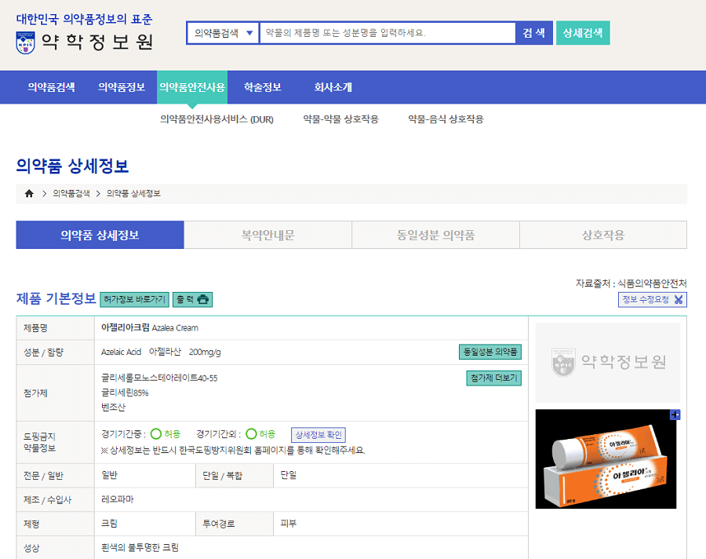Switch to the 상호작용 tab

(x=603, y=235)
